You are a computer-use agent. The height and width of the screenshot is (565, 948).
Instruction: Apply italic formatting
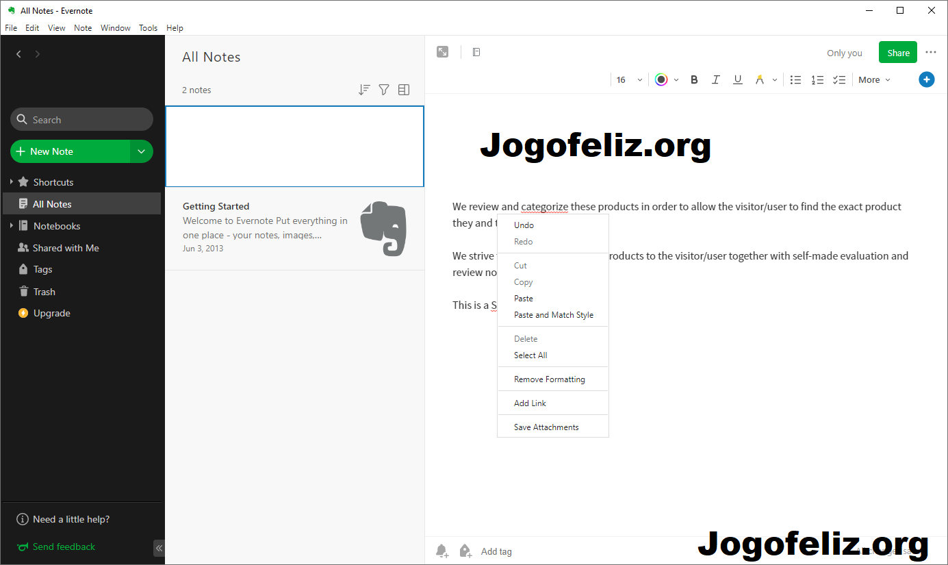716,79
